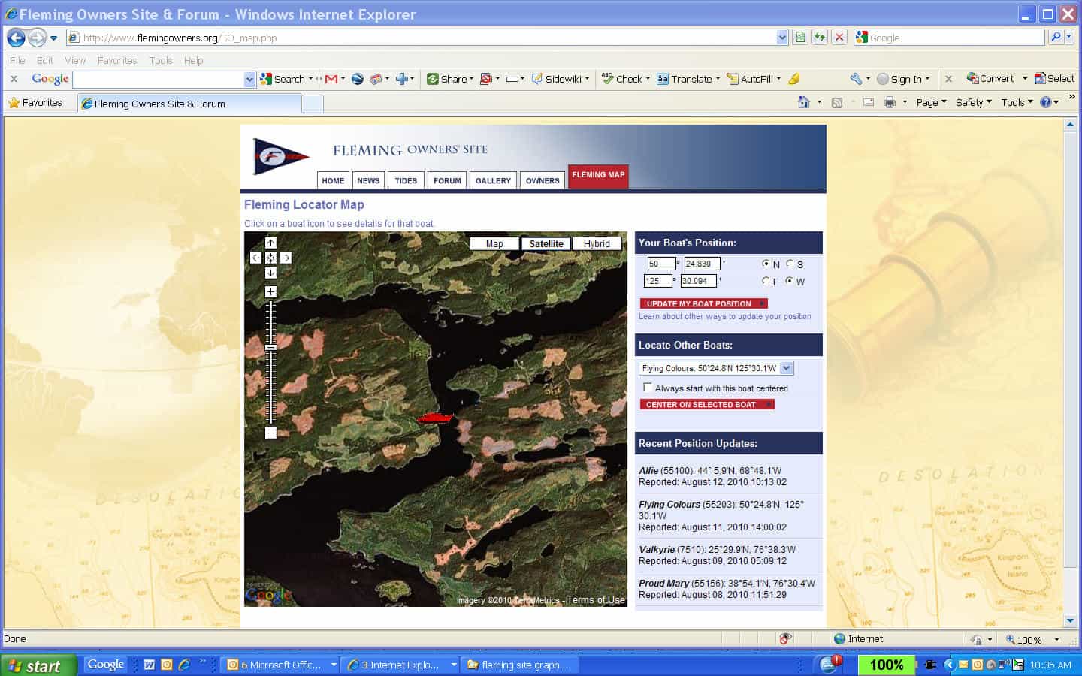Pan the map up with the arrow
The image size is (1082, 676).
point(270,243)
